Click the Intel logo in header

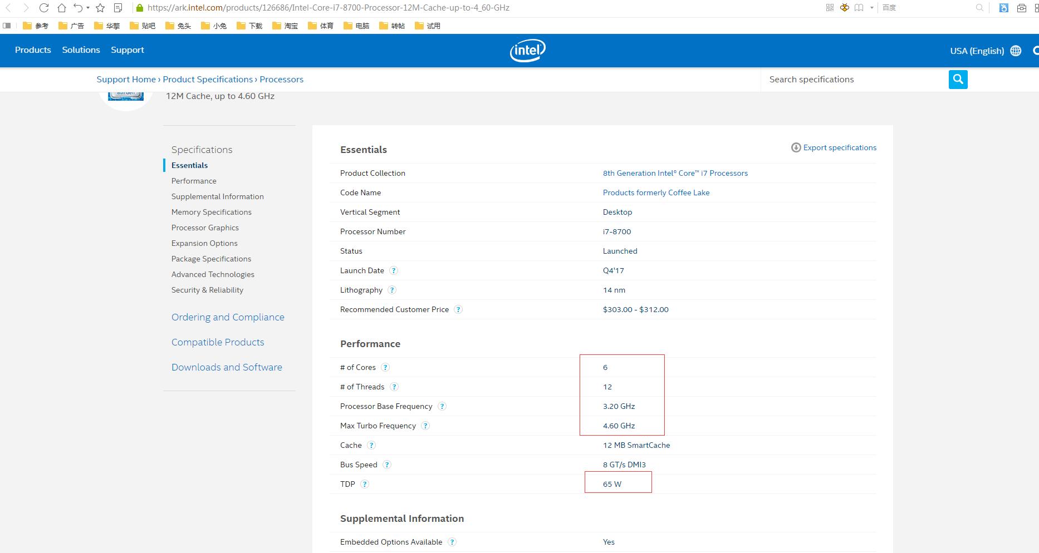tap(527, 51)
